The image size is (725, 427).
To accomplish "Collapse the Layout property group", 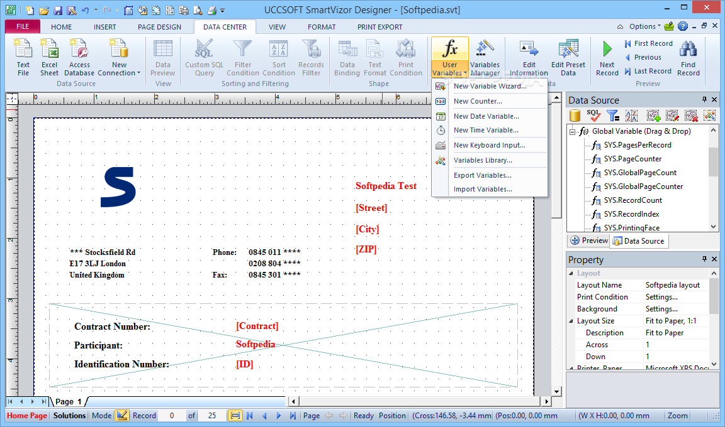I will (571, 273).
